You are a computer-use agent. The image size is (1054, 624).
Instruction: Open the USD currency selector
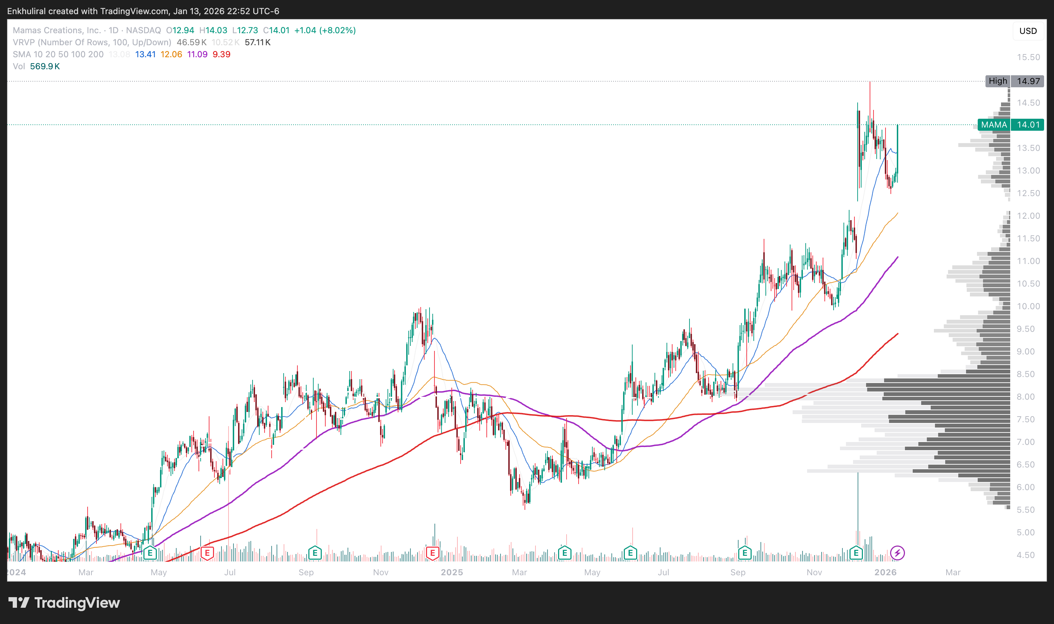[1028, 31]
